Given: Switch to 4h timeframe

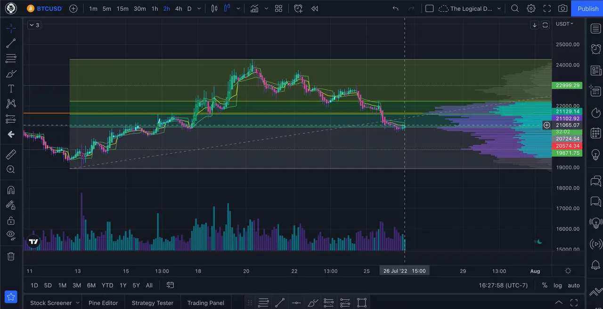Looking at the screenshot, I should 179,8.
